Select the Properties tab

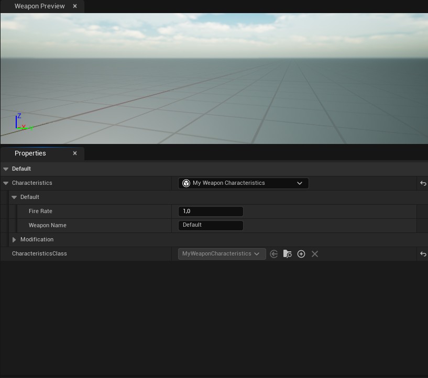(30, 153)
